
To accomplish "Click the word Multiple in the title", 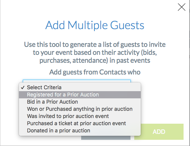I will [x=88, y=25].
